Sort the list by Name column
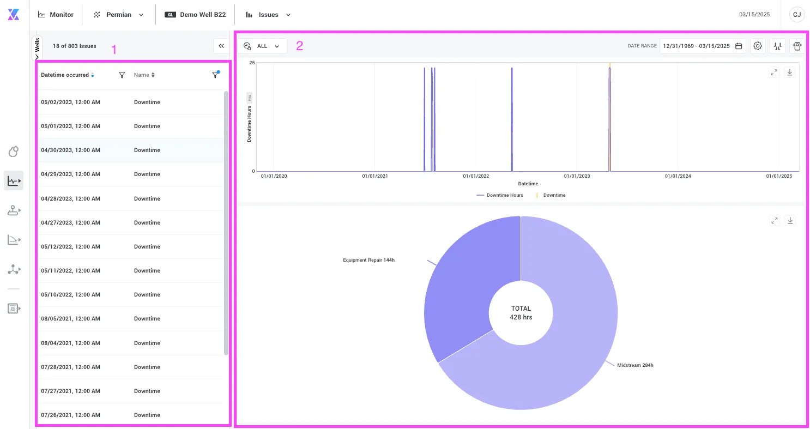 144,75
